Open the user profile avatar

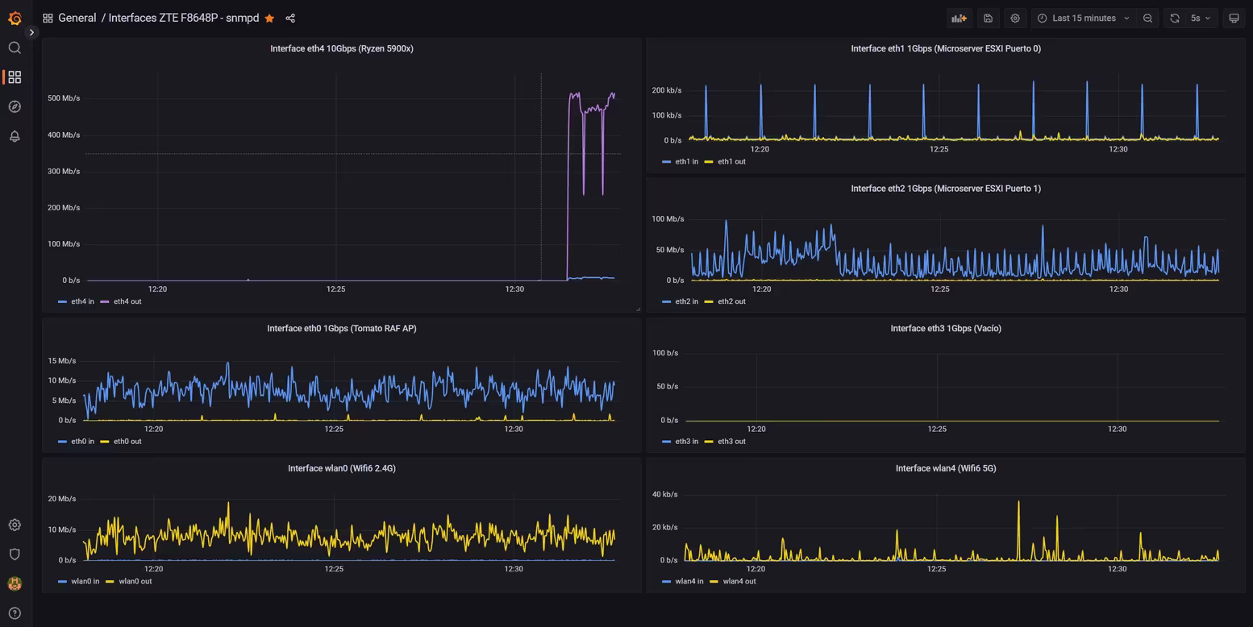[15, 583]
